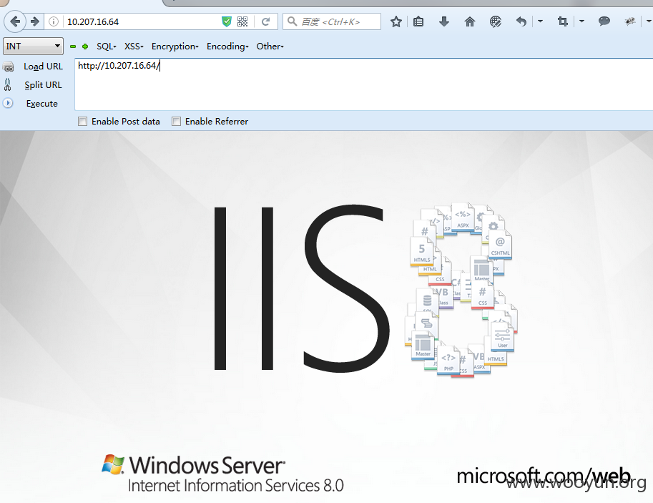Enable Post data checkbox

pos(82,121)
